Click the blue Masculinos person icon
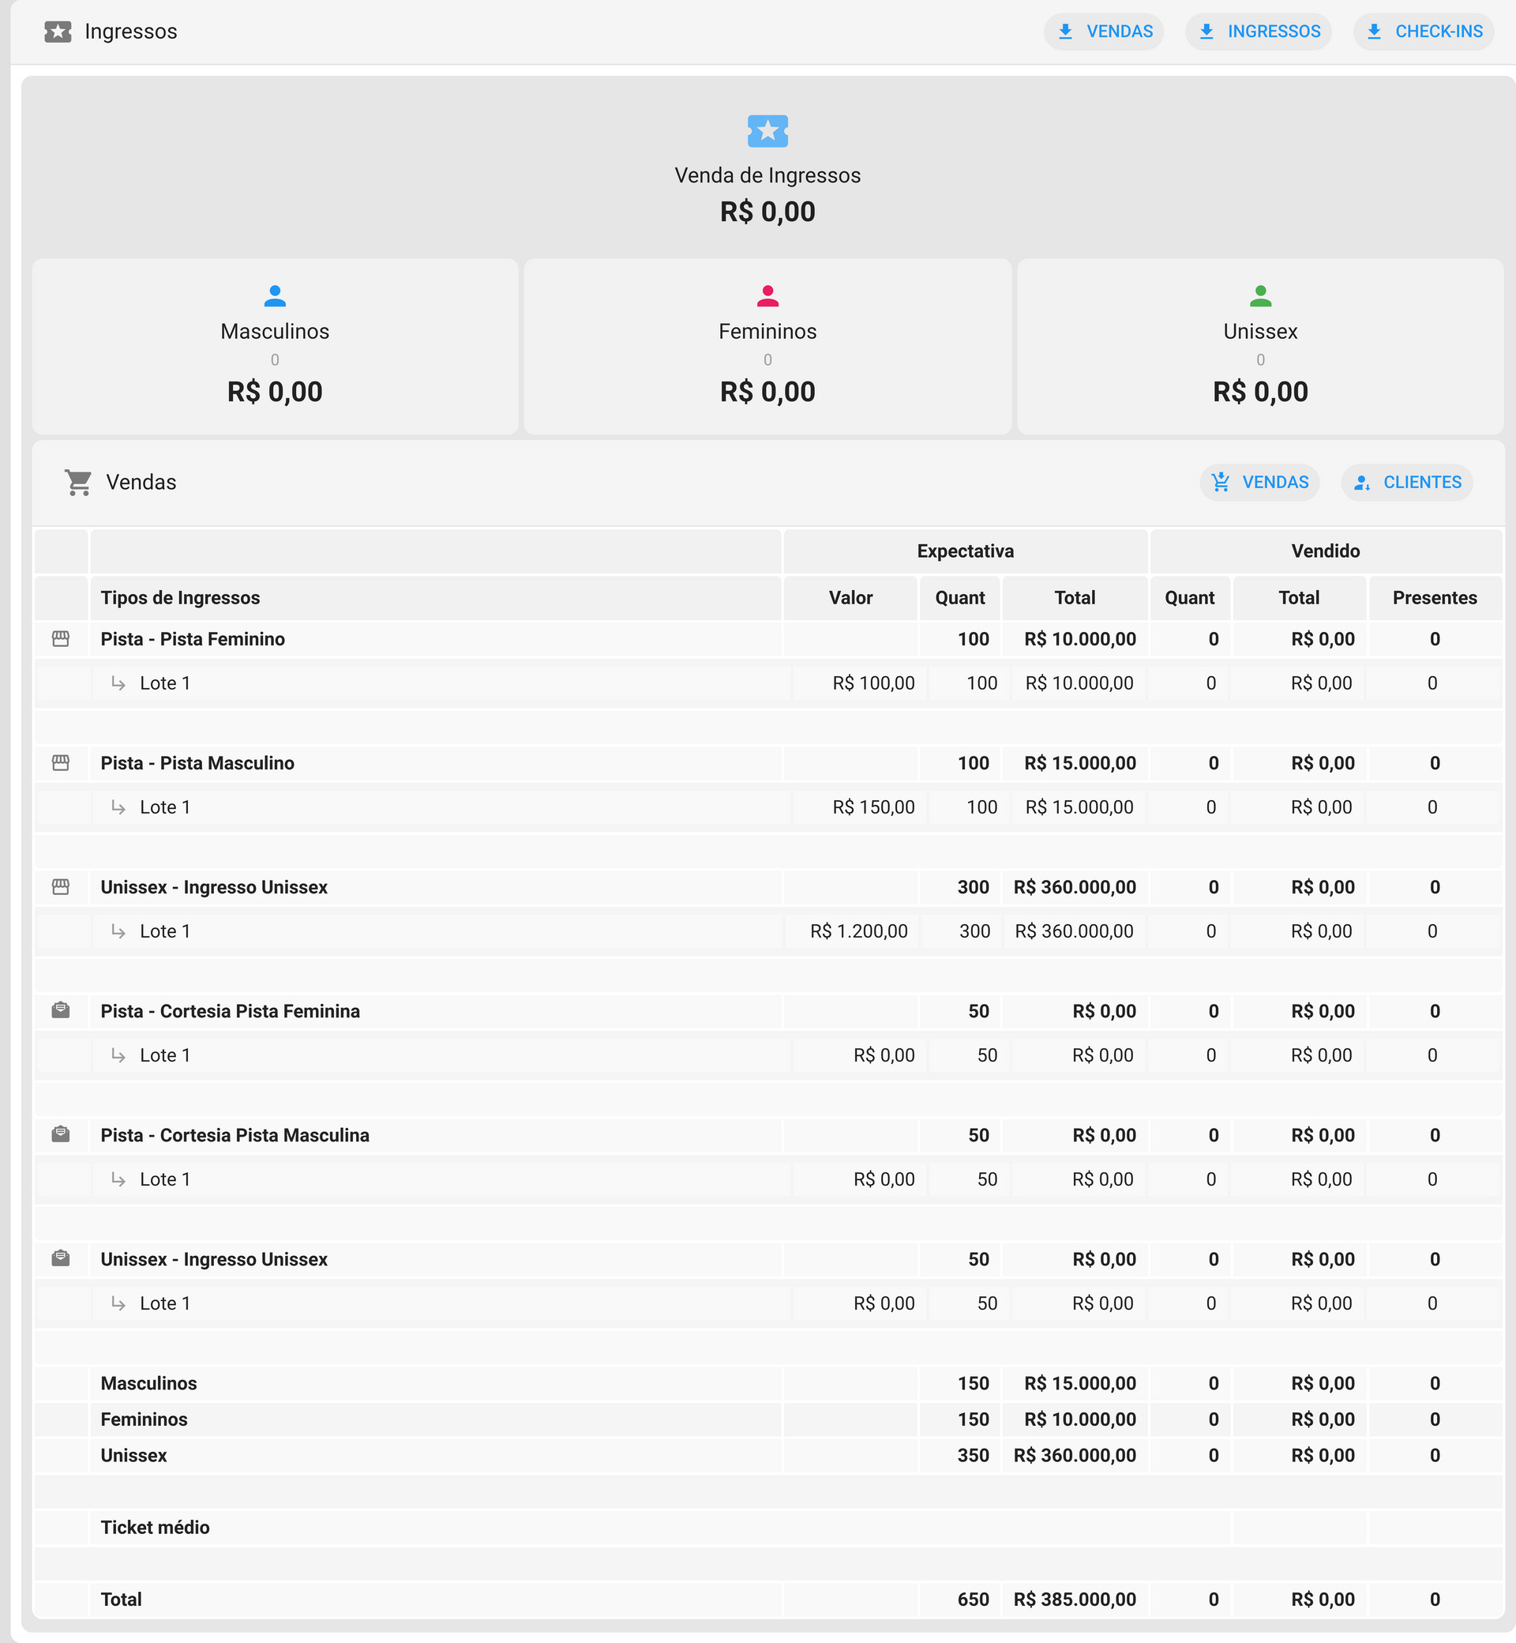Viewport: 1516px width, 1643px height. tap(275, 295)
